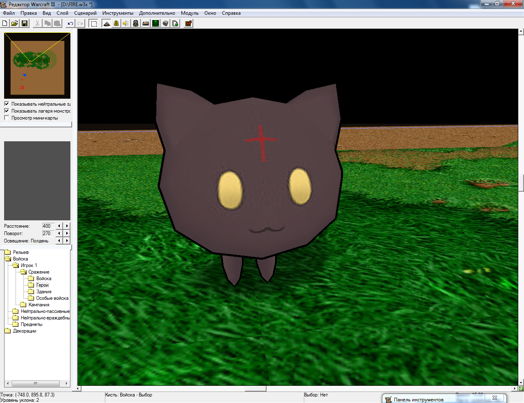Save the map with floppy disk icon

click(x=25, y=23)
